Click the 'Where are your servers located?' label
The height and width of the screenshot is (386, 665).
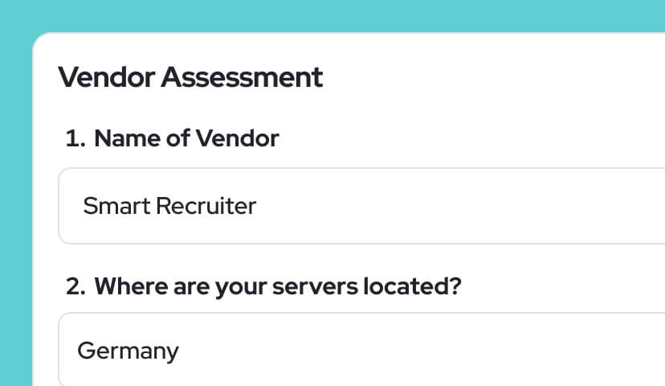(x=277, y=285)
